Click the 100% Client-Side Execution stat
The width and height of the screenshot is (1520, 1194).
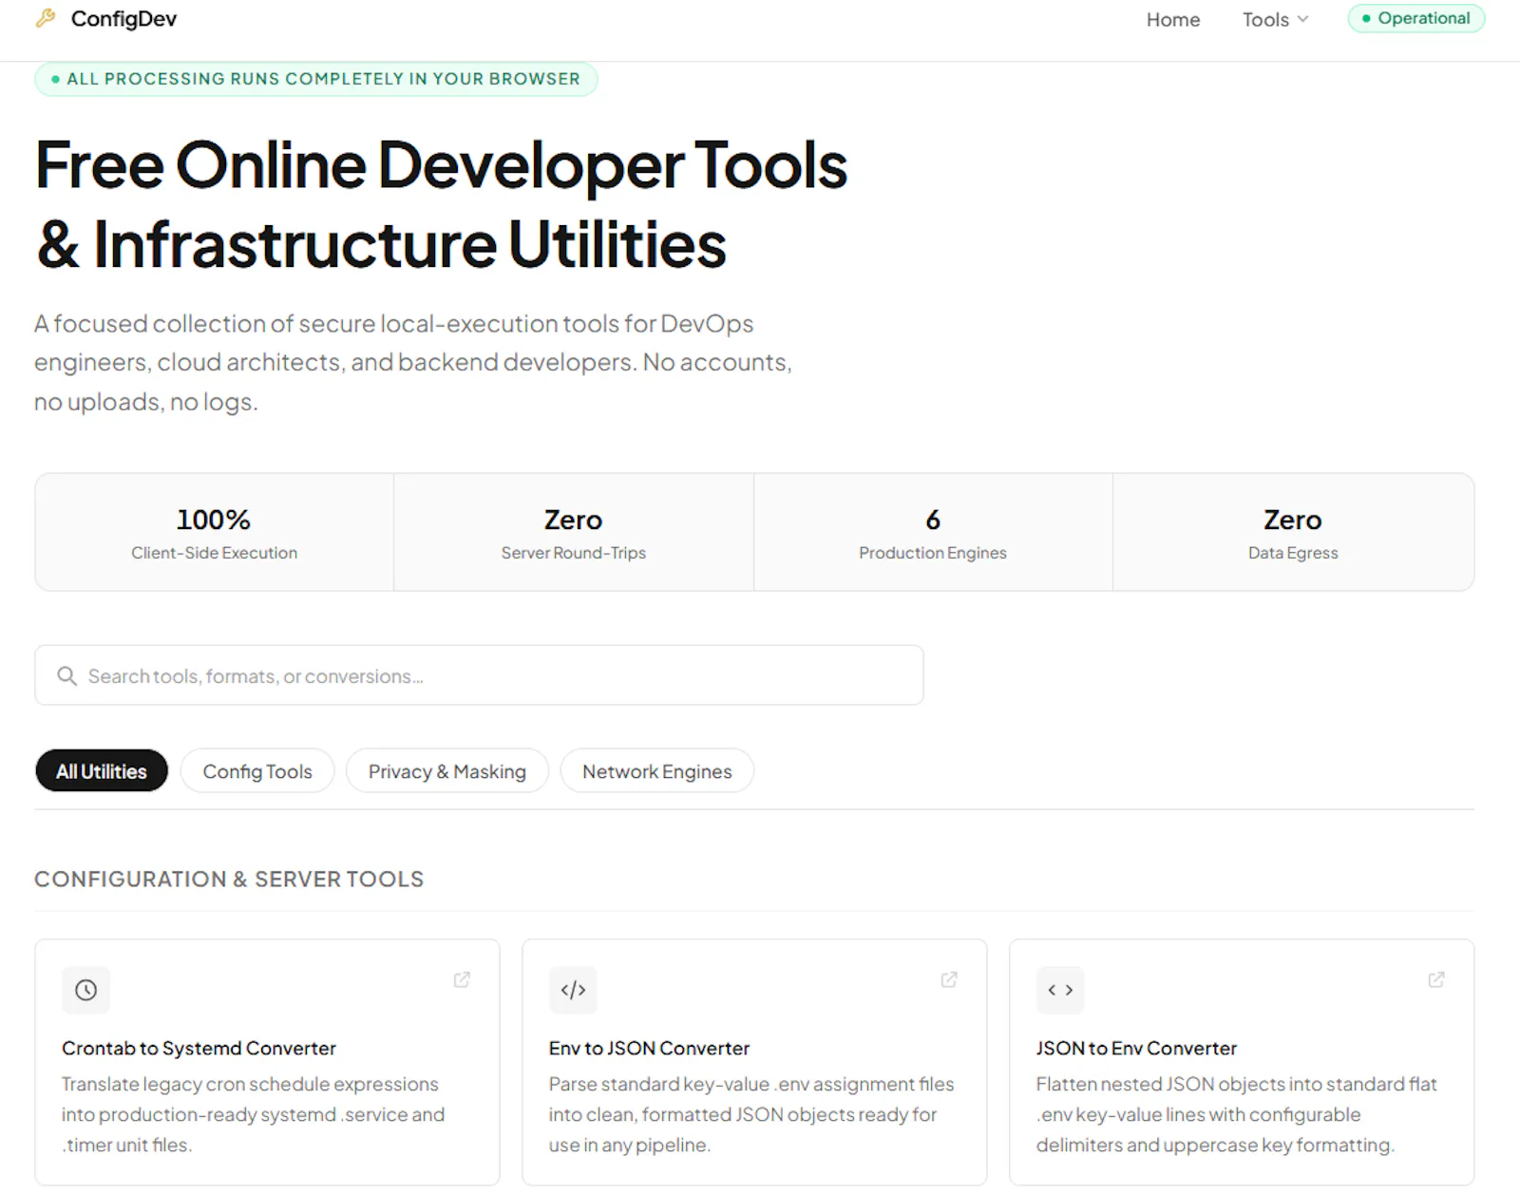215,533
